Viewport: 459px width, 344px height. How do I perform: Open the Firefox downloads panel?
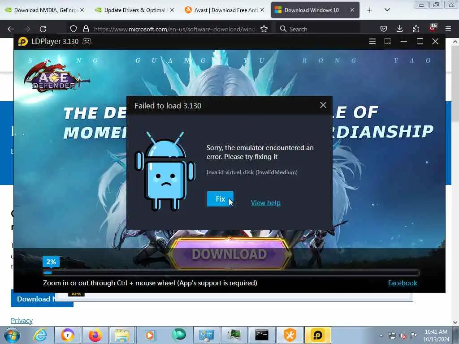(x=399, y=29)
